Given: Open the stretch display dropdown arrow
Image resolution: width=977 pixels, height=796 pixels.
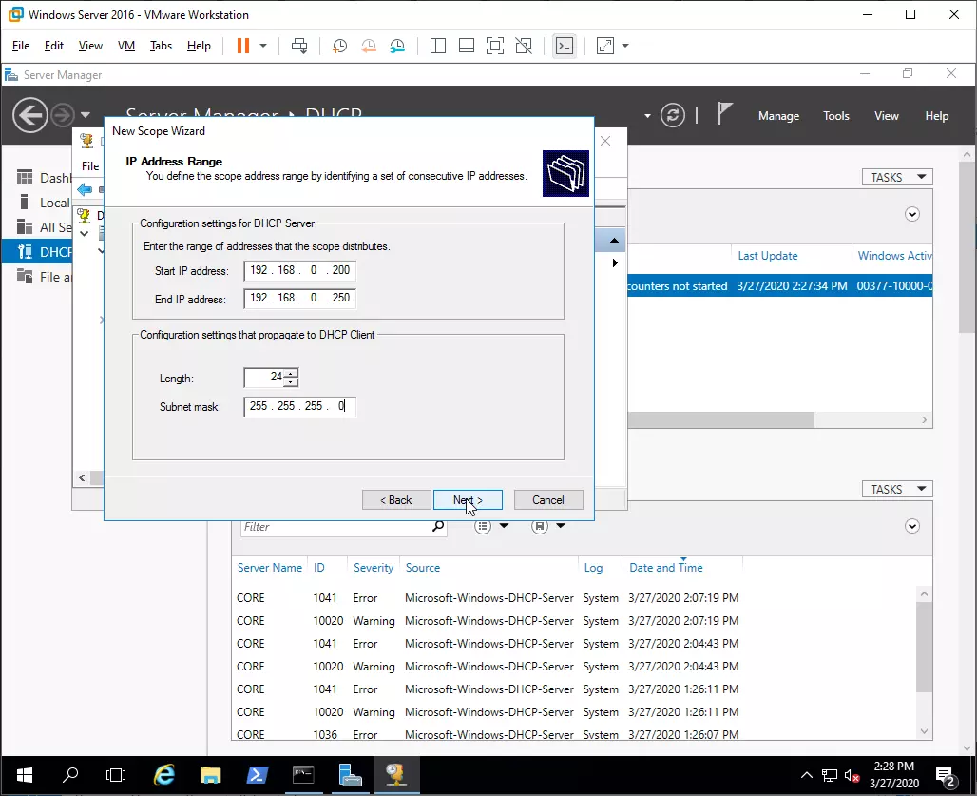Looking at the screenshot, I should pos(625,46).
